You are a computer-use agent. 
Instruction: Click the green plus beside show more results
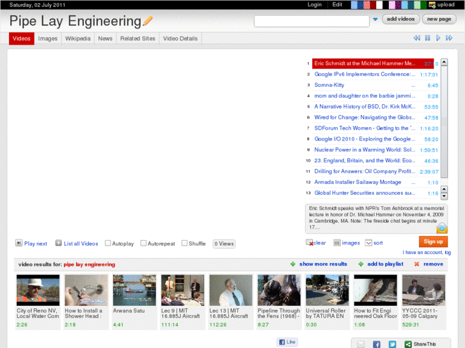click(x=293, y=264)
